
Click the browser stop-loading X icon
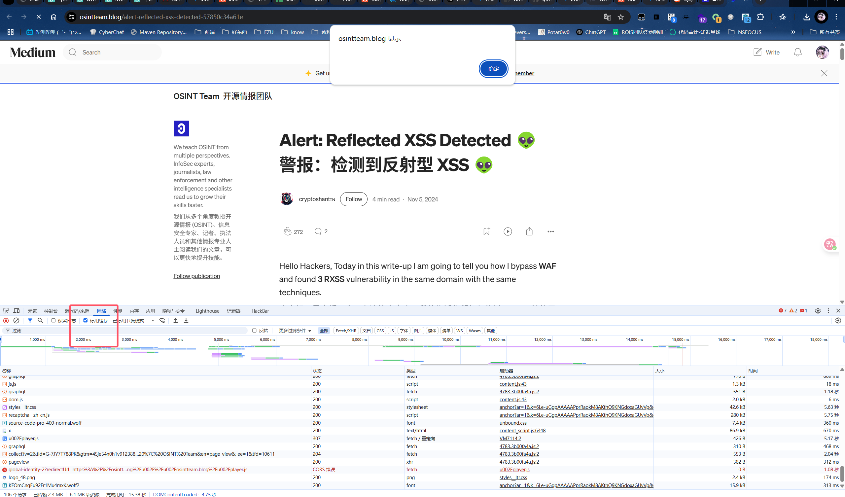point(39,17)
